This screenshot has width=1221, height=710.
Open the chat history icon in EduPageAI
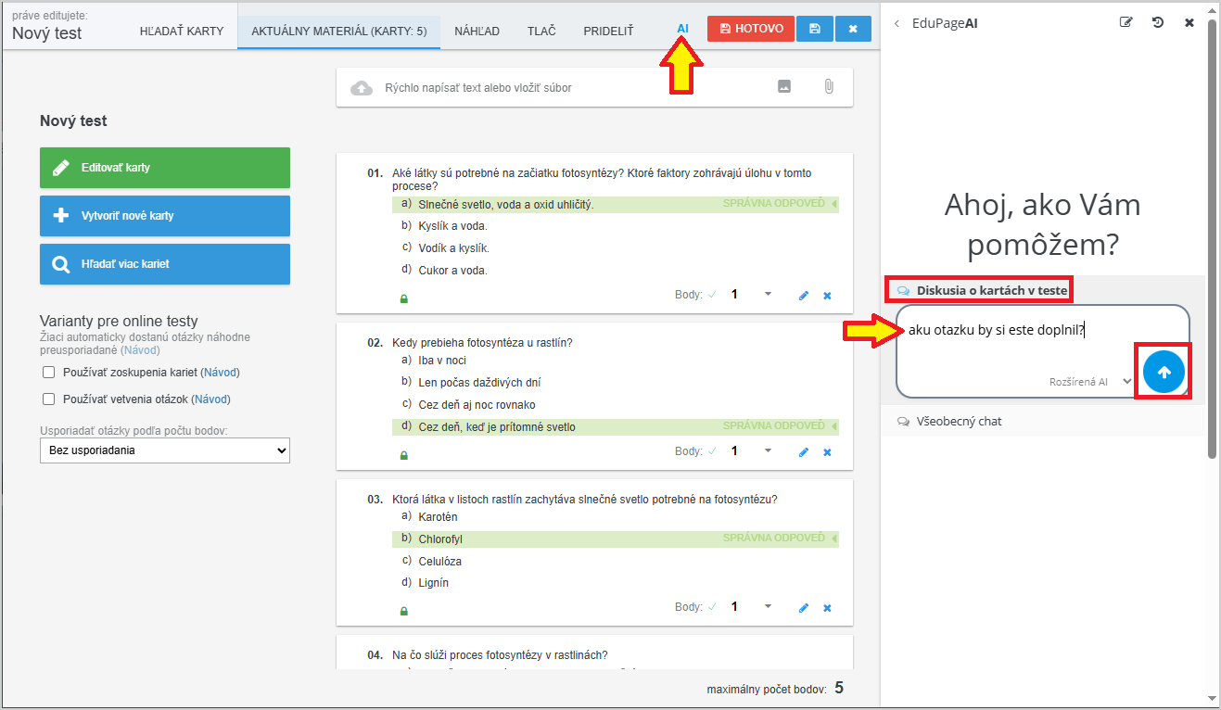pyautogui.click(x=1158, y=23)
